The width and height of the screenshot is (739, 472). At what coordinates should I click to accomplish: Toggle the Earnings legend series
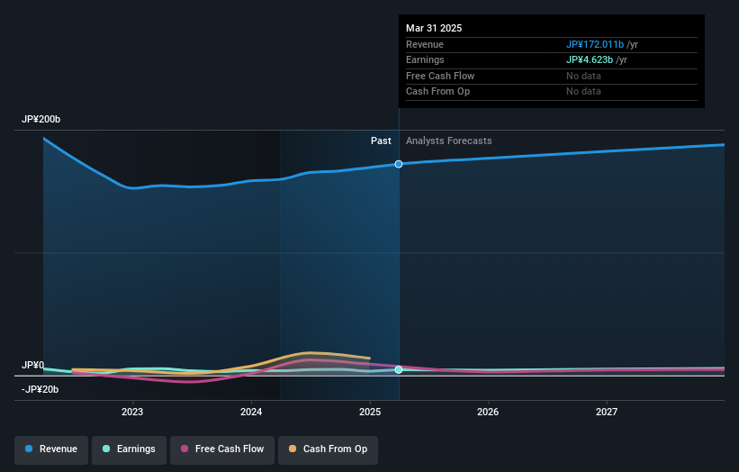(129, 449)
